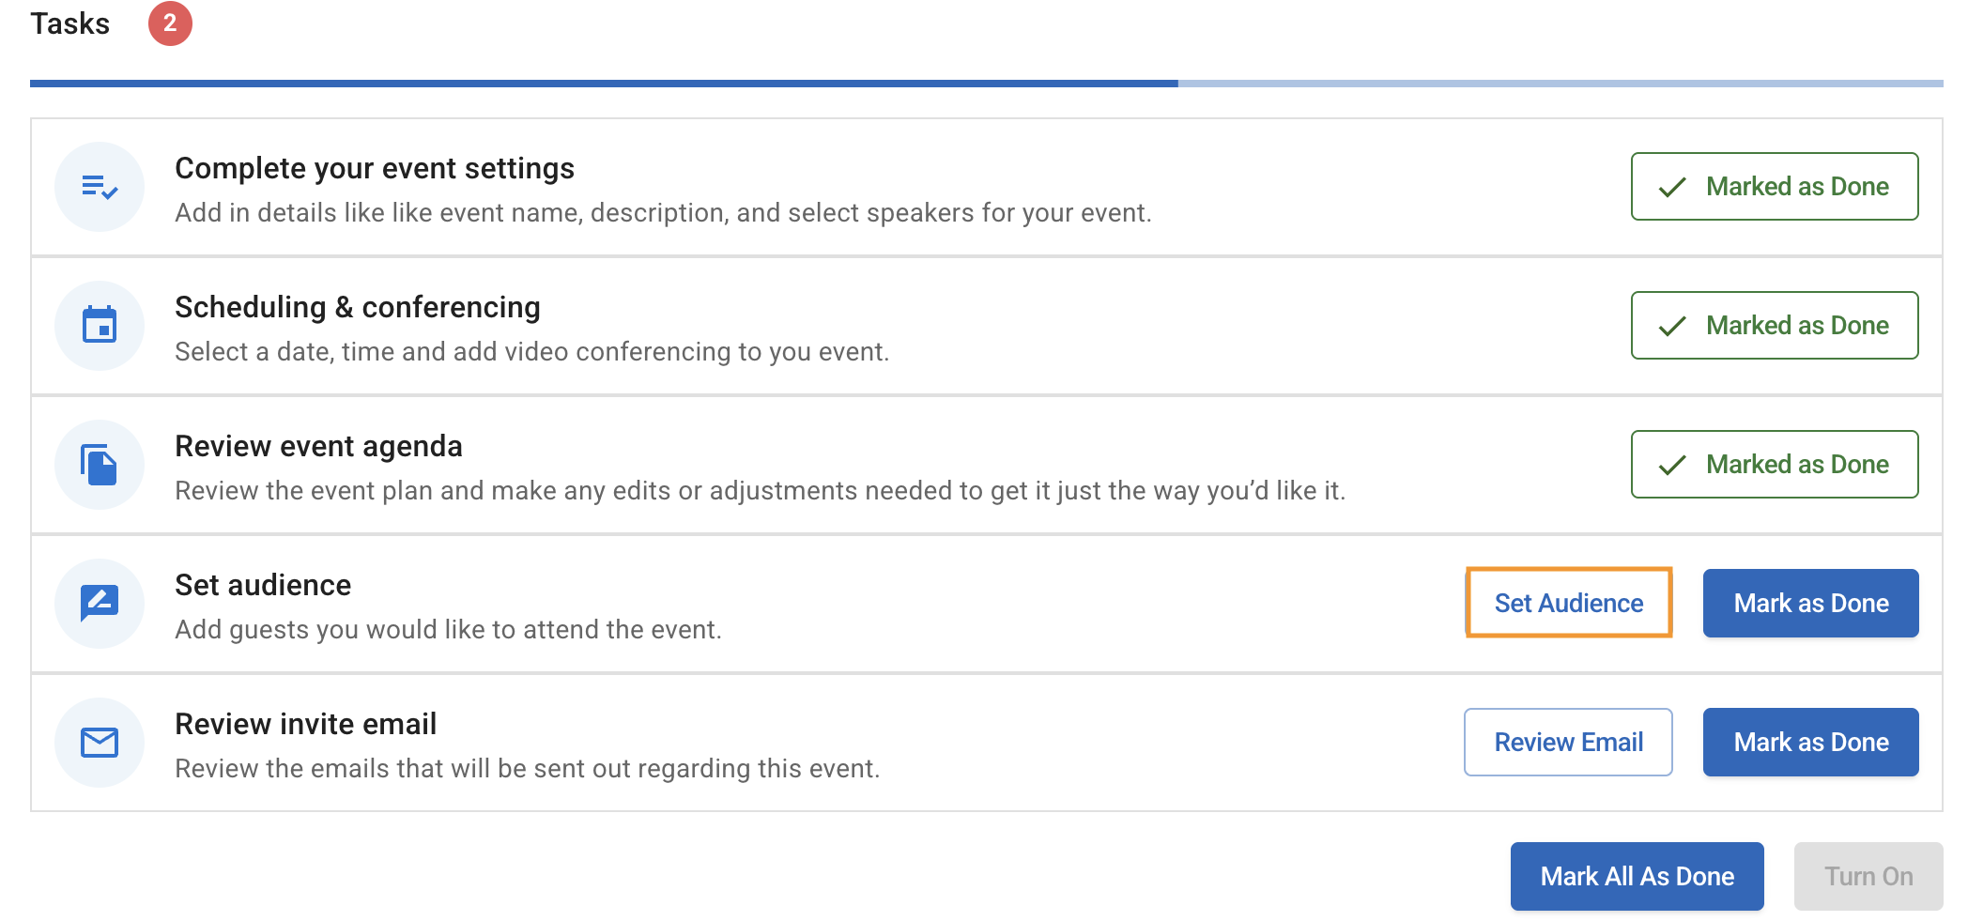Select the Scheduling & conferencing title
1968x921 pixels.
[357, 307]
